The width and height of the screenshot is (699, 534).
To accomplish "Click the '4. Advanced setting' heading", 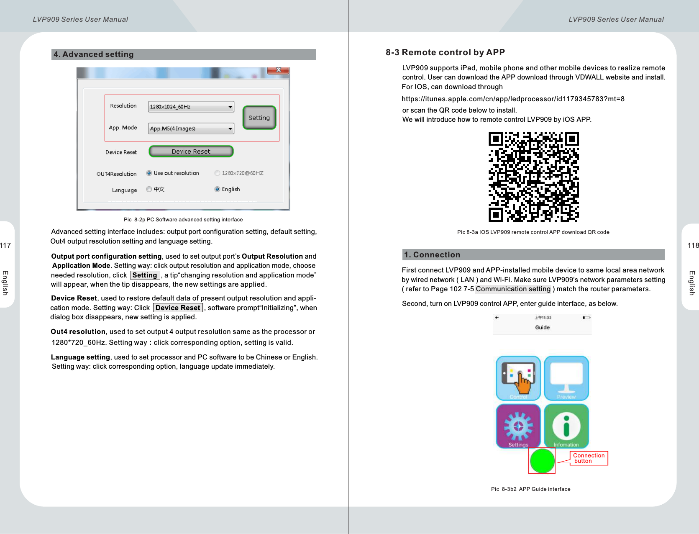I will click(94, 54).
